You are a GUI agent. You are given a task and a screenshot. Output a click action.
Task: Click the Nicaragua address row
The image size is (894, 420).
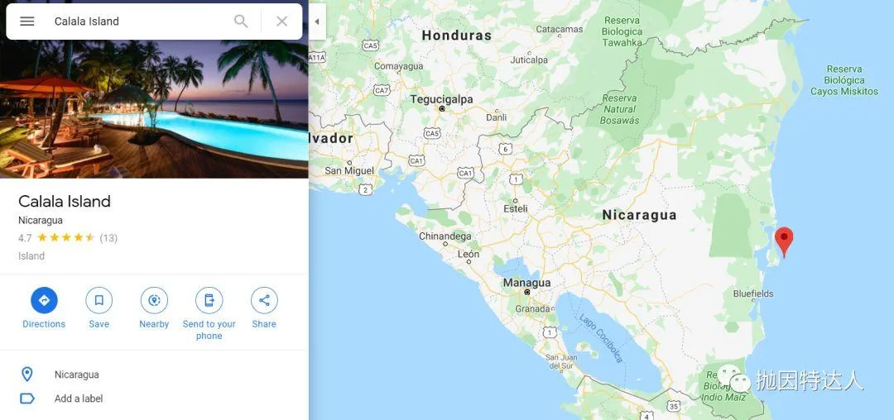(x=154, y=375)
